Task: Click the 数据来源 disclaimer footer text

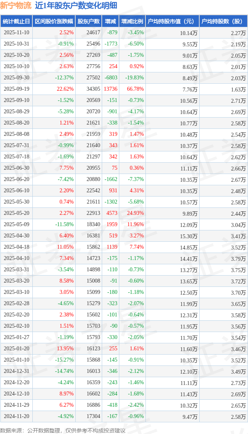Action: [63, 430]
